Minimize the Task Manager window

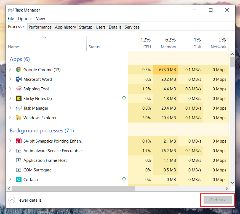coord(195,10)
